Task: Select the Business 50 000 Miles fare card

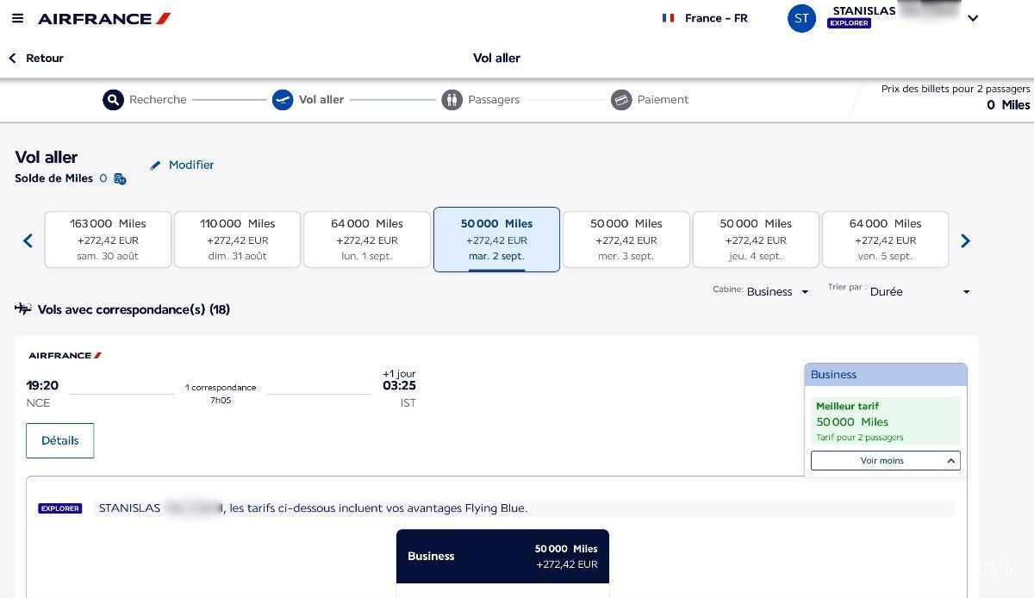Action: pyautogui.click(x=502, y=557)
